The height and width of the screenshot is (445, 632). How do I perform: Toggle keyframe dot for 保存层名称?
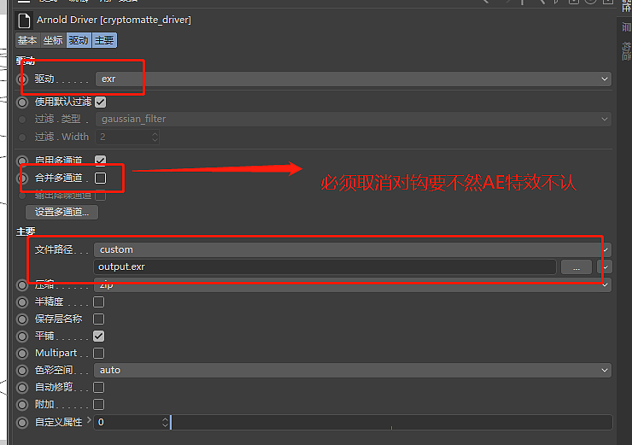[x=22, y=319]
